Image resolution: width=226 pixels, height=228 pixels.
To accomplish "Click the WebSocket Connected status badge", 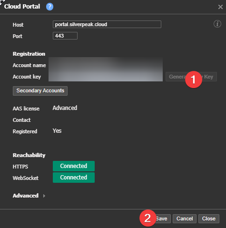I will 74,178.
